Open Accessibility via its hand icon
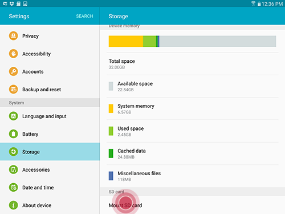 pyautogui.click(x=13, y=54)
